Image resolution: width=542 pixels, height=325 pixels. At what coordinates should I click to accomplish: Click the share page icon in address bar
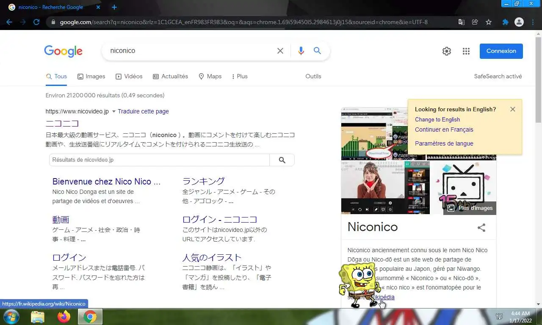475,22
